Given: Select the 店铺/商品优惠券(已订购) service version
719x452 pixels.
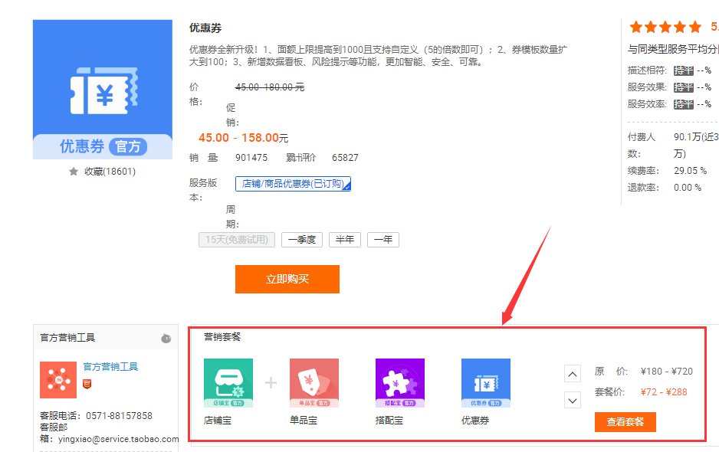Looking at the screenshot, I should 293,184.
